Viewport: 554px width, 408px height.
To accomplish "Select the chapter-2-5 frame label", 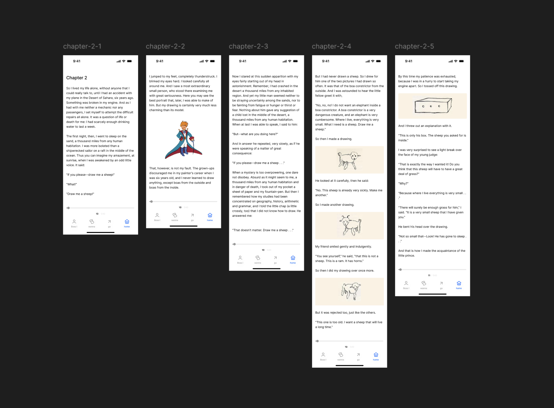I will coord(414,46).
